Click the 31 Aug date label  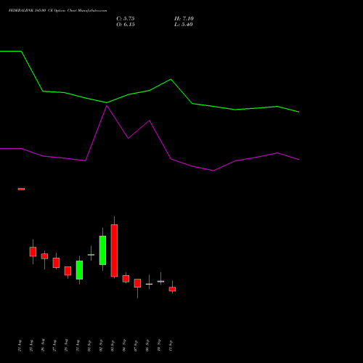[78, 346]
